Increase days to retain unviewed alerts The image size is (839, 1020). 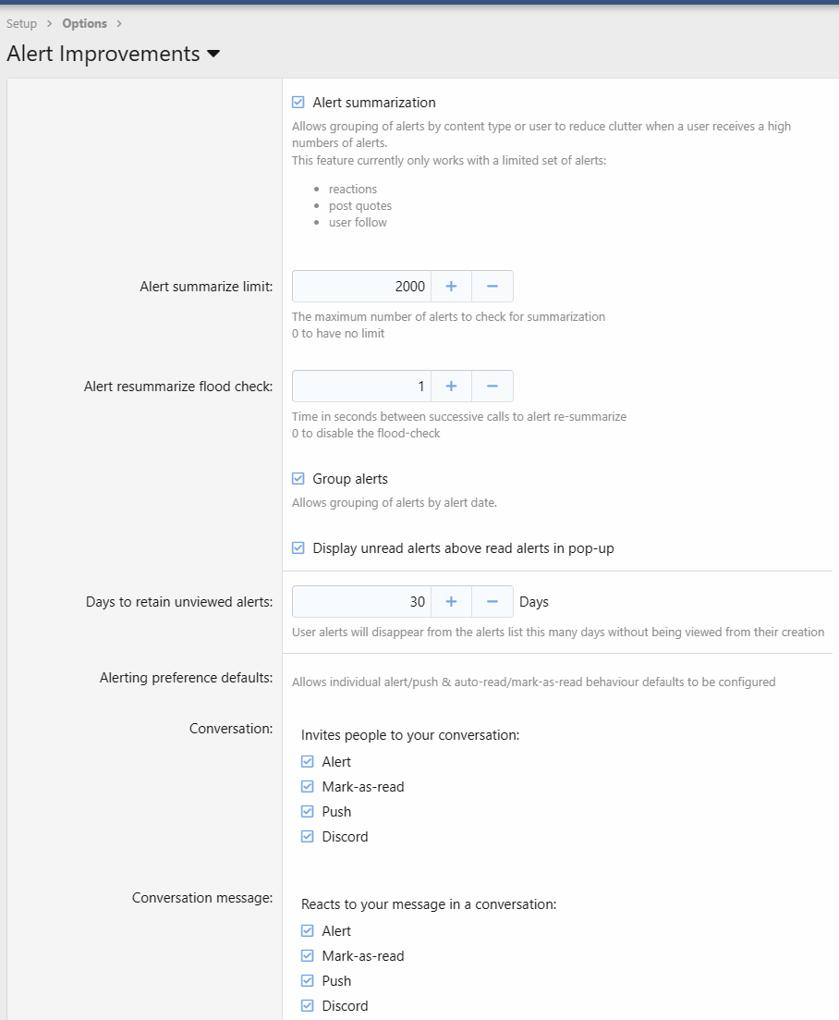pos(451,601)
